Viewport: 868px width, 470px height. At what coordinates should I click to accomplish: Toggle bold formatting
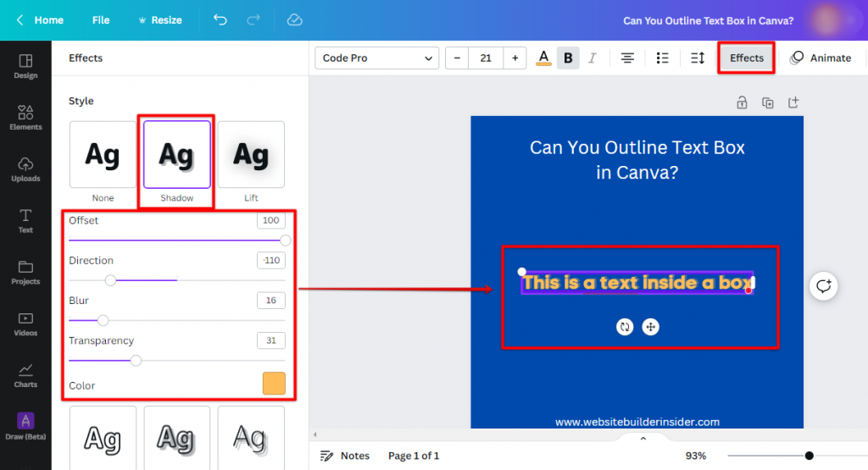tap(568, 58)
